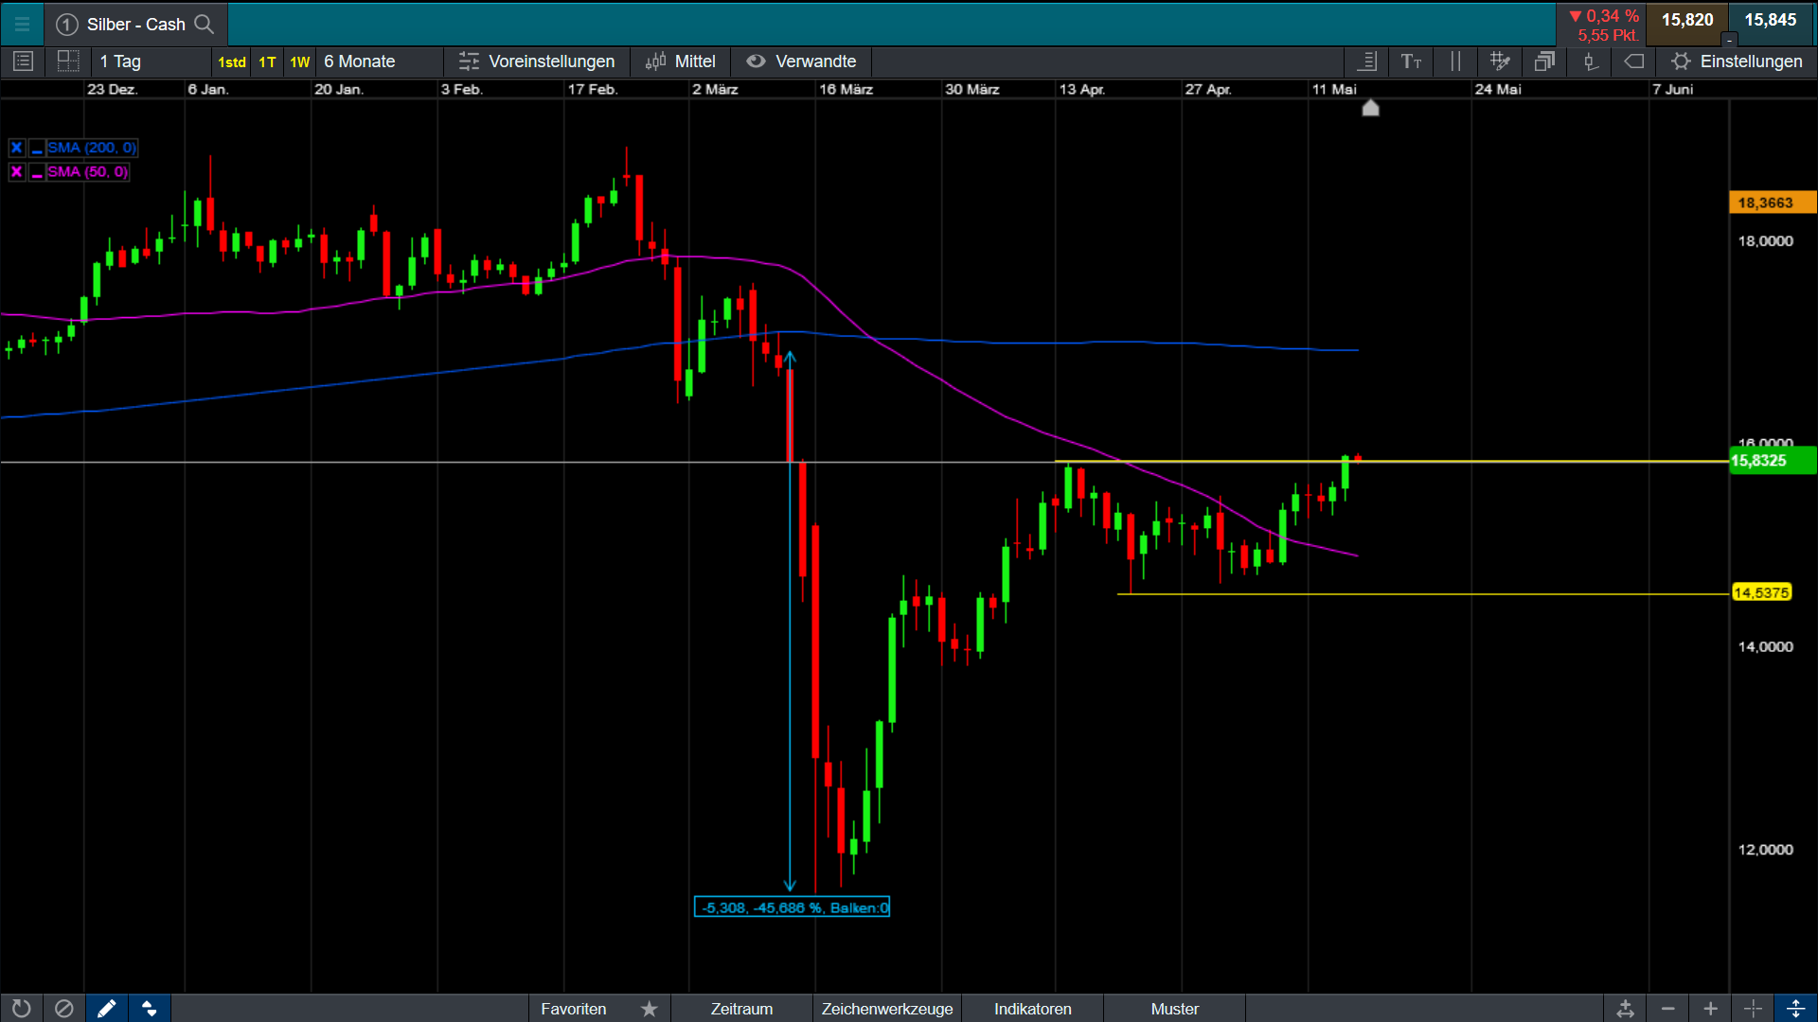Image resolution: width=1818 pixels, height=1022 pixels.
Task: Open the Indikatoren tab
Action: (1032, 1009)
